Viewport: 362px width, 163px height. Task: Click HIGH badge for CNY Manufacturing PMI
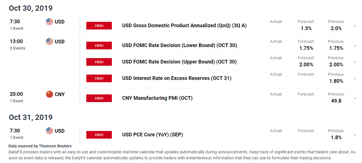(x=99, y=98)
